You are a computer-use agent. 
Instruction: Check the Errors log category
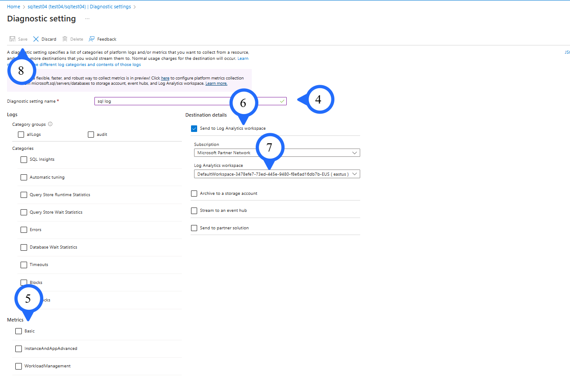click(x=24, y=230)
